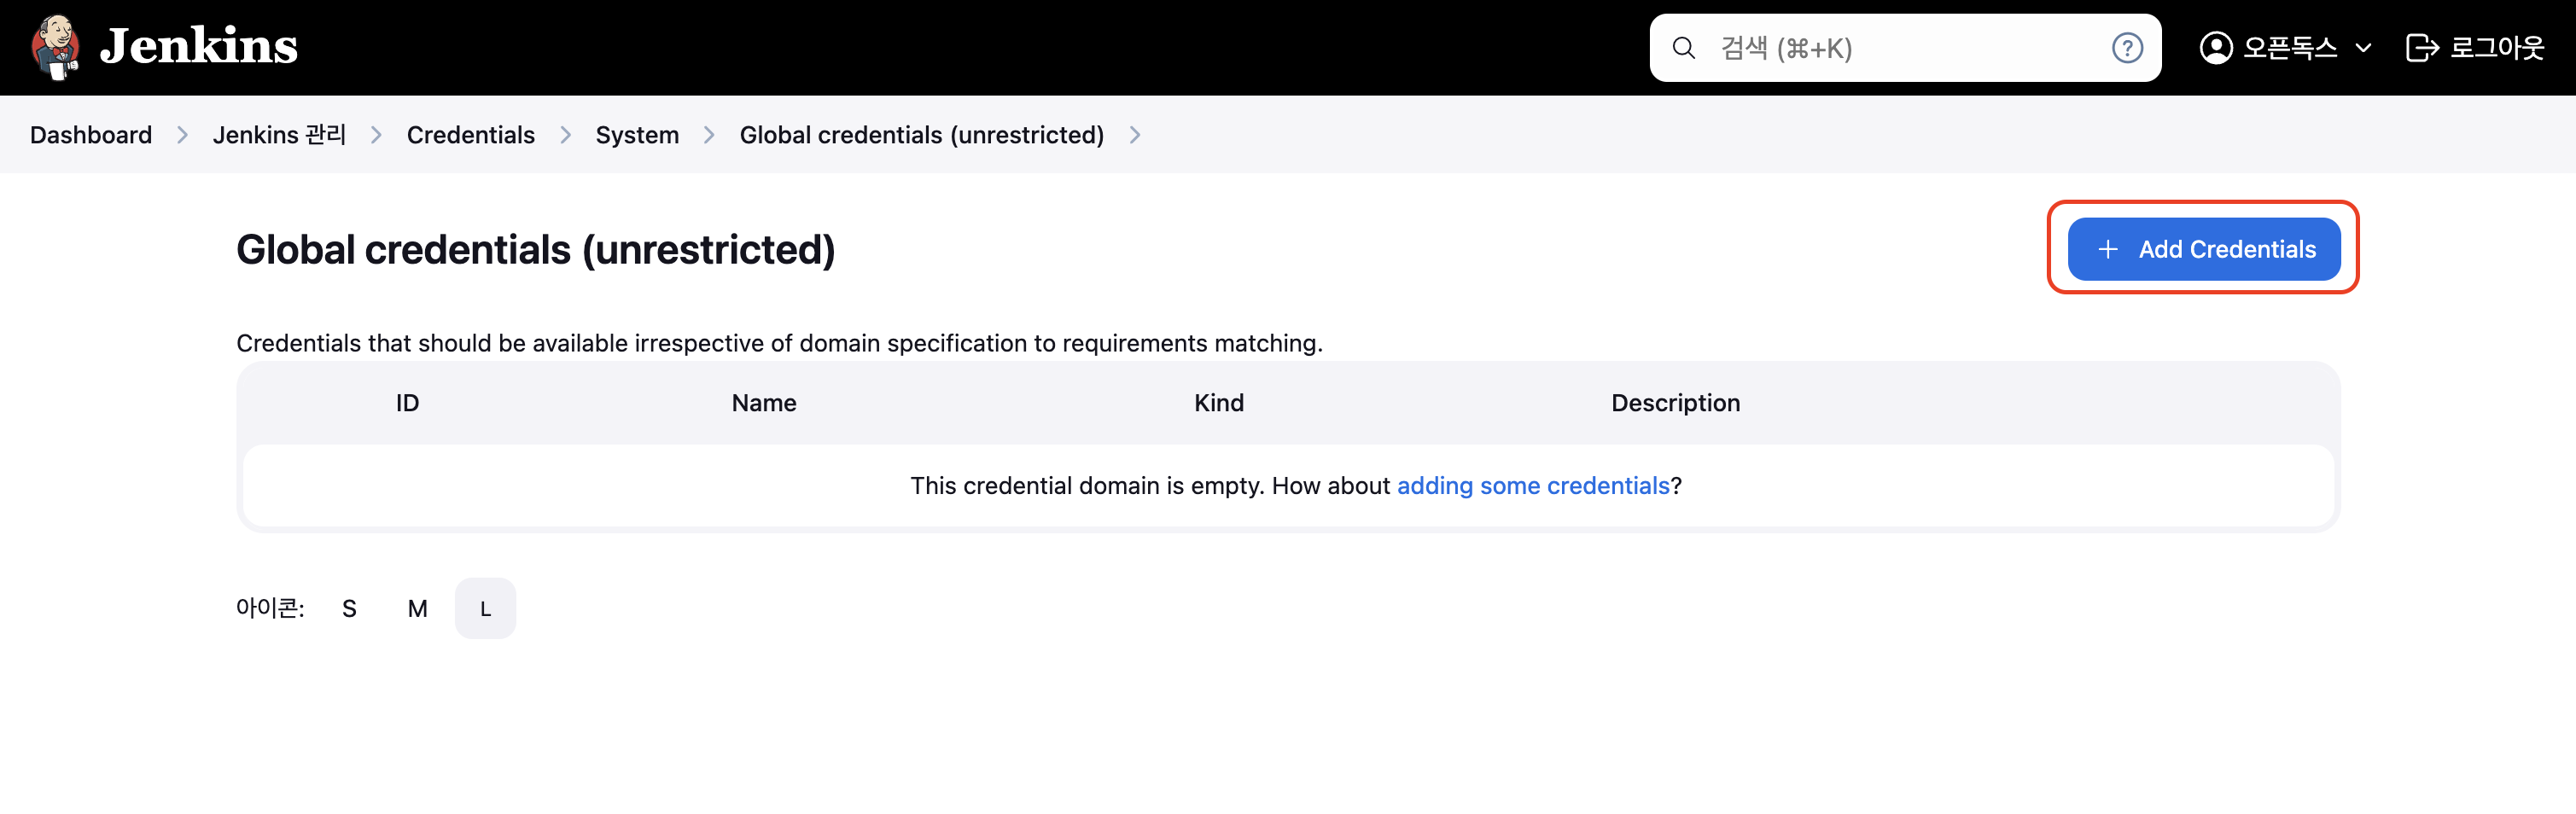Open the System breadcrumb link

coord(637,135)
